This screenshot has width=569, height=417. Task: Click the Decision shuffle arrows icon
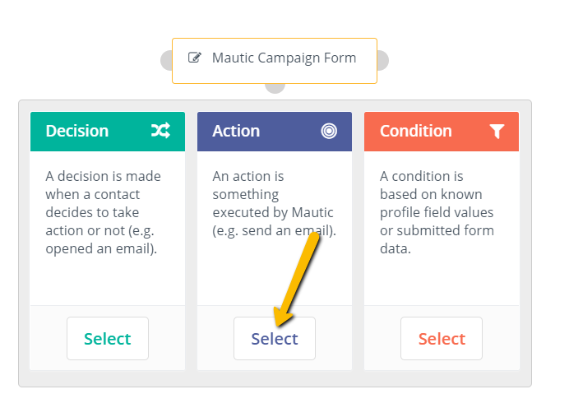160,131
